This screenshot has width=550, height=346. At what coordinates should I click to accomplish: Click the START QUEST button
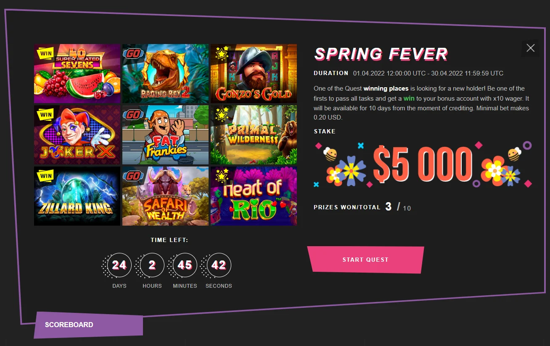(x=365, y=260)
